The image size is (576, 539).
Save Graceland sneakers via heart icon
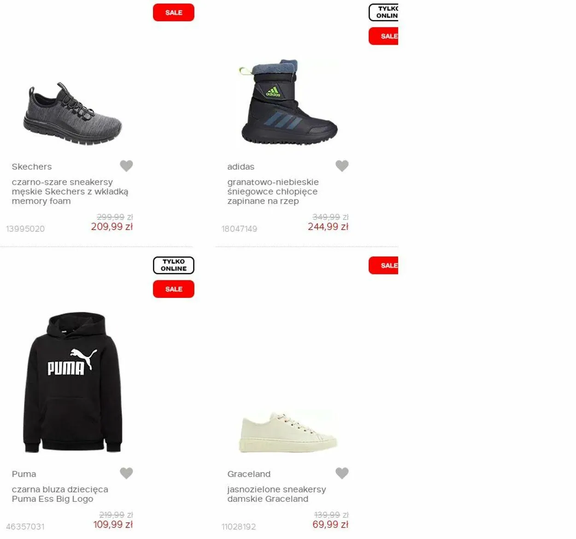[342, 473]
